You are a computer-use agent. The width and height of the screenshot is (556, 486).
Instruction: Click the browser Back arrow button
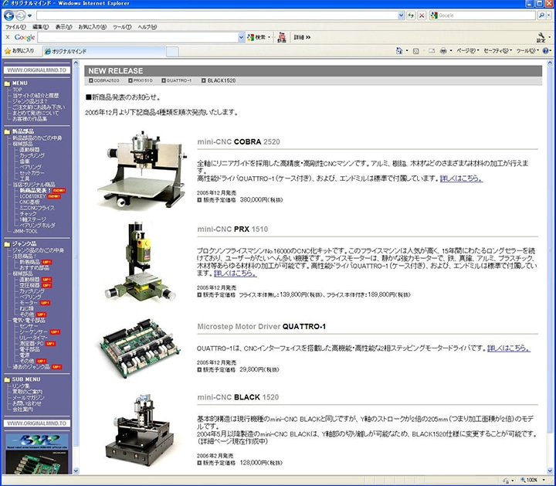(8, 15)
